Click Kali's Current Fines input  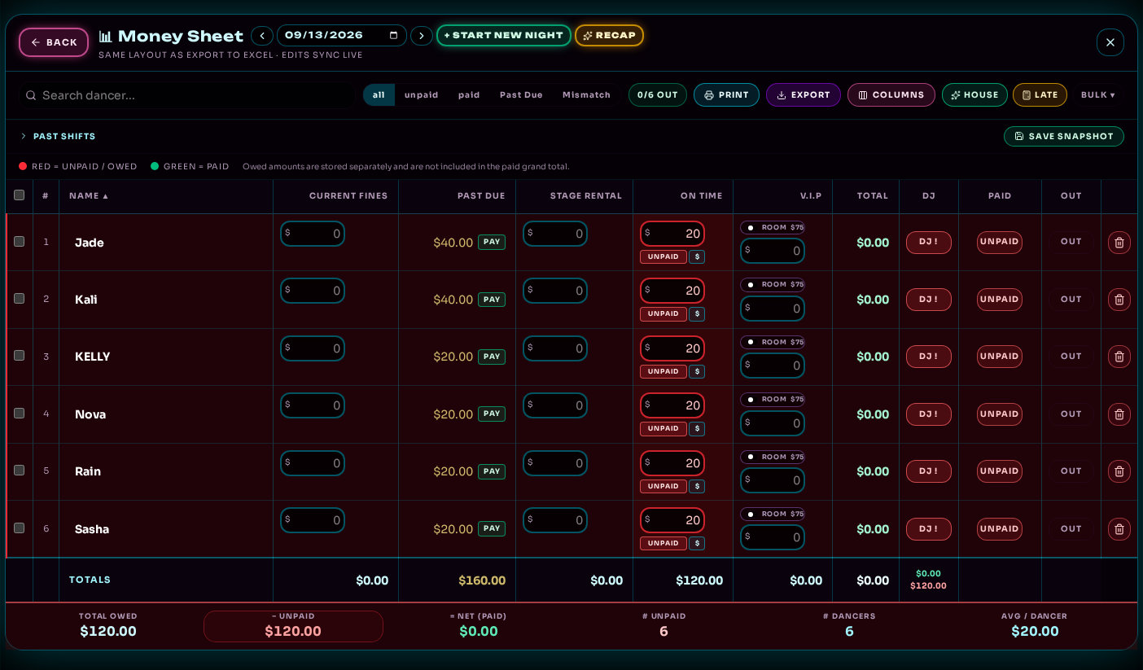pyautogui.click(x=313, y=291)
